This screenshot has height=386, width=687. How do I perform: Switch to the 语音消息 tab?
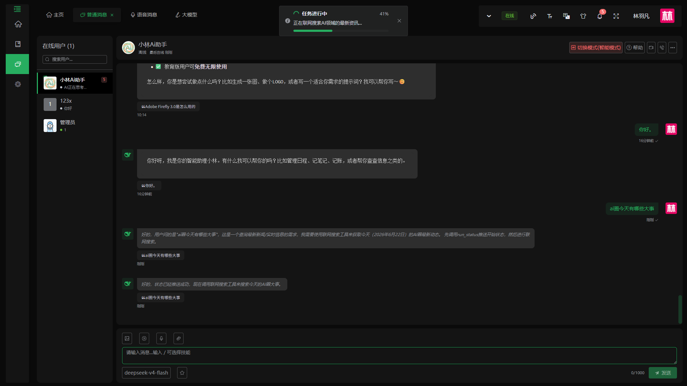(x=144, y=15)
